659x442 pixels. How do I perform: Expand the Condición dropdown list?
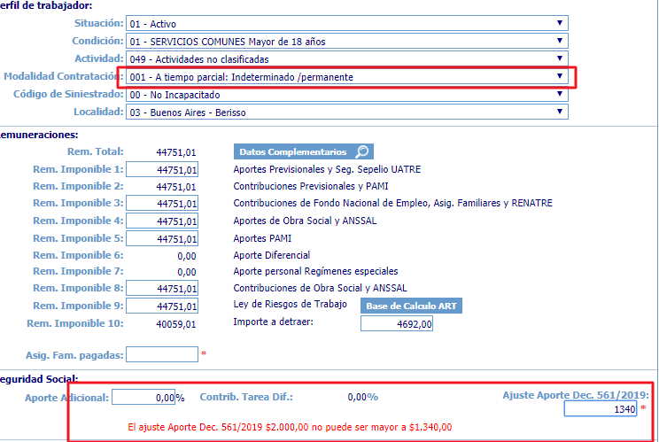tap(346, 41)
